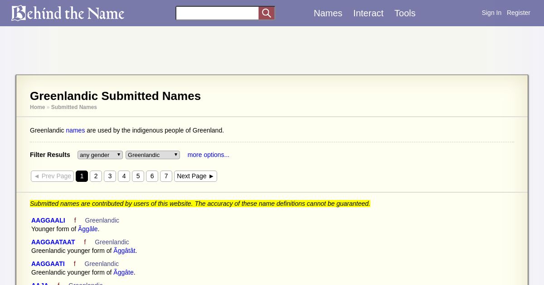This screenshot has height=285, width=544.
Task: Click Greenlandic usage beside AAGGAATI
Action: 102,264
